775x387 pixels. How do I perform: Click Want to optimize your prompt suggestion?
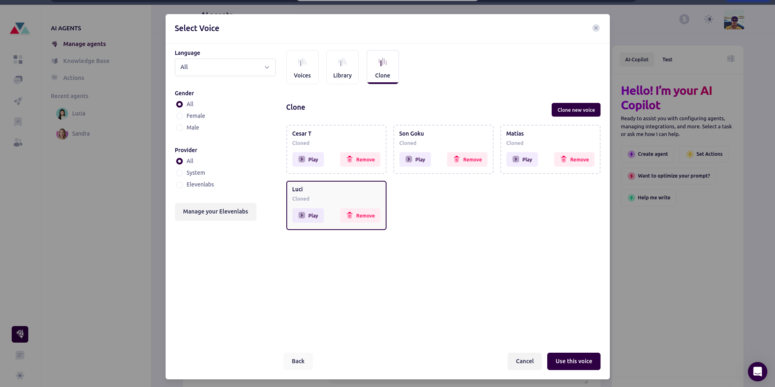pos(668,176)
